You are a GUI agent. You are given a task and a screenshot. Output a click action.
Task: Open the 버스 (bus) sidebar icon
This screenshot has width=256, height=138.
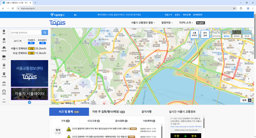coord(4,66)
